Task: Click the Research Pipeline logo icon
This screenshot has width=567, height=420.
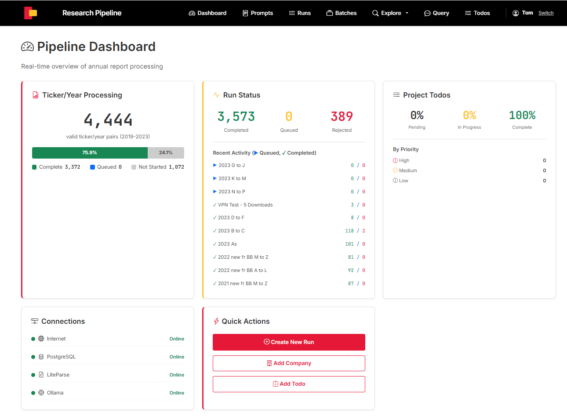Action: (30, 13)
